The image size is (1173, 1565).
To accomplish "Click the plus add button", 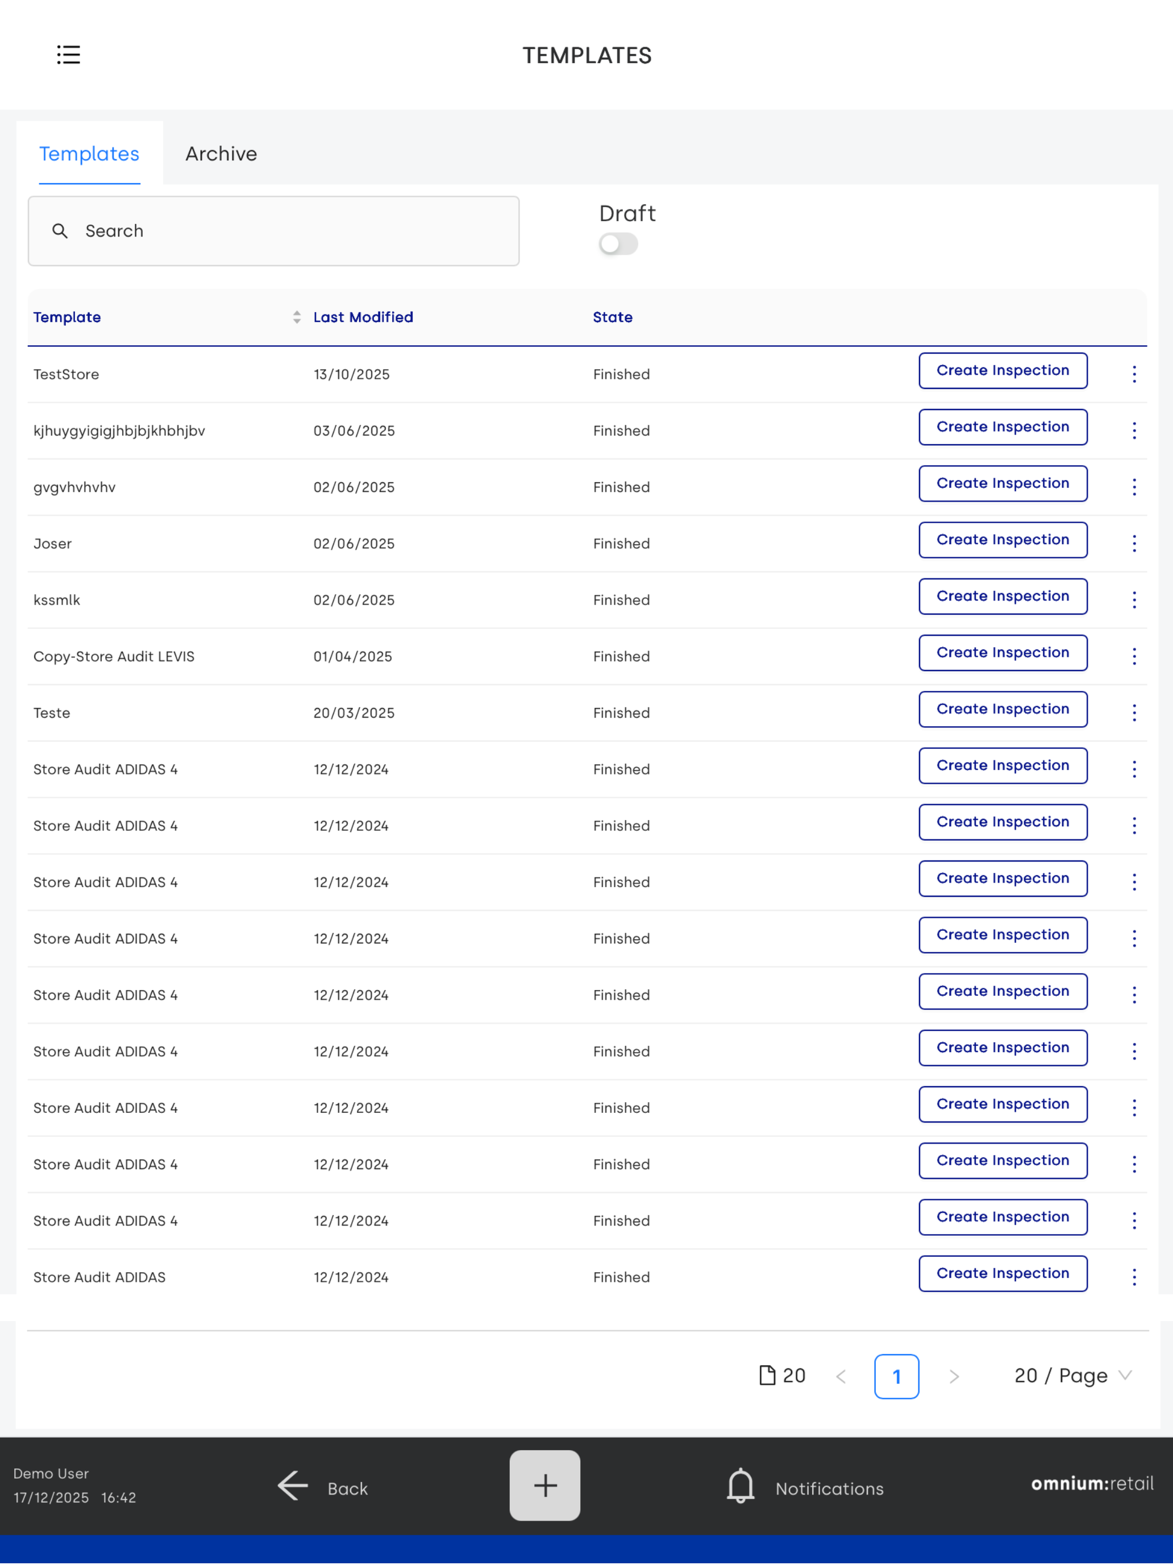I will (544, 1485).
